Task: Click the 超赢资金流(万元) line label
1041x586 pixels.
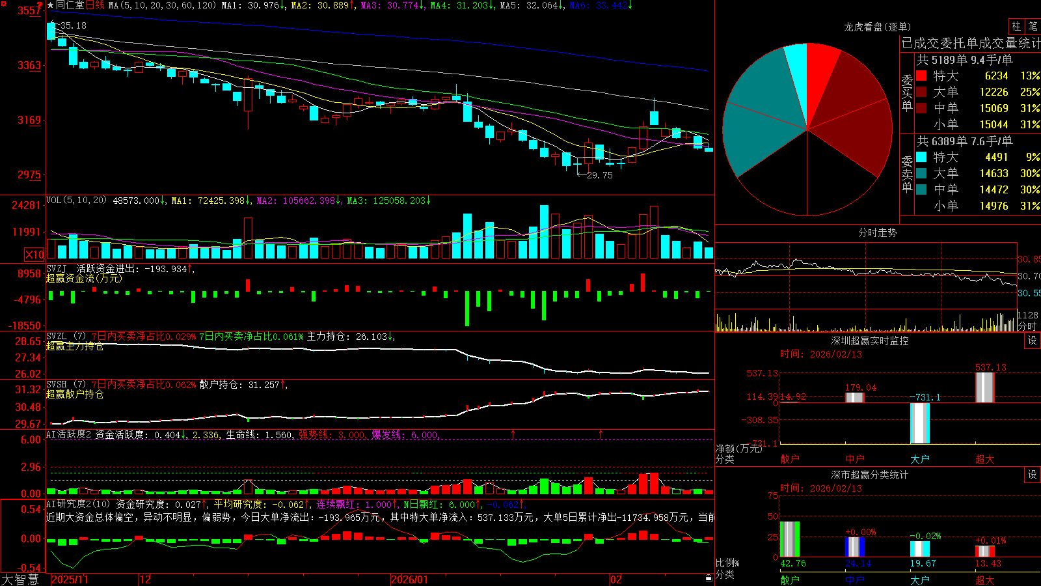Action: pos(84,278)
